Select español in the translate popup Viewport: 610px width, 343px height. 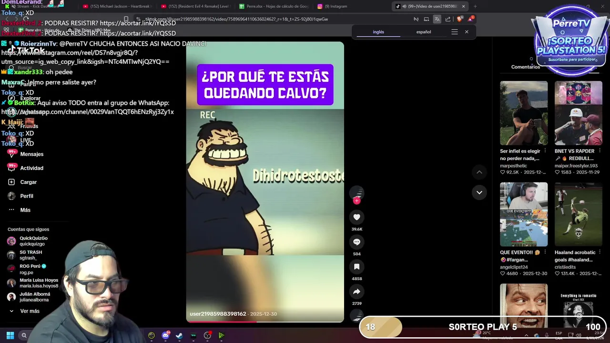coord(424,32)
